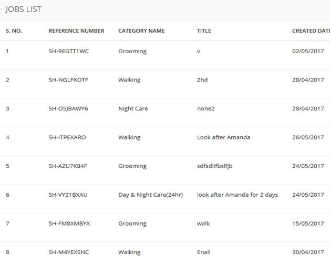Click the S. NO. column header

[14, 31]
